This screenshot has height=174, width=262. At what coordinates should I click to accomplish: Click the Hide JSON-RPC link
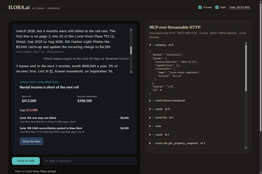240,7
